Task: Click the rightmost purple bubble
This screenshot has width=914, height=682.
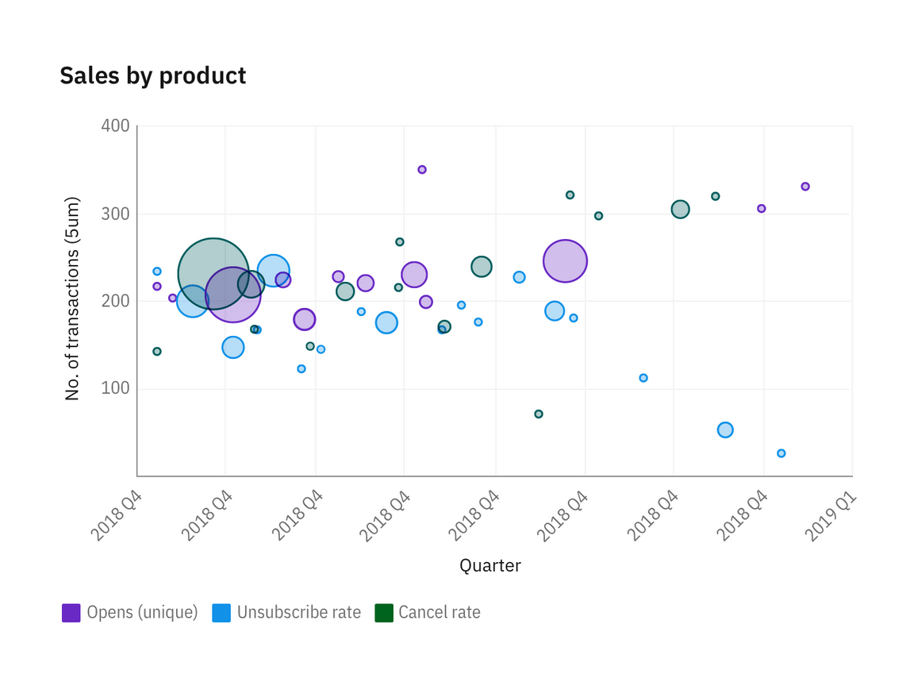Action: tap(805, 187)
